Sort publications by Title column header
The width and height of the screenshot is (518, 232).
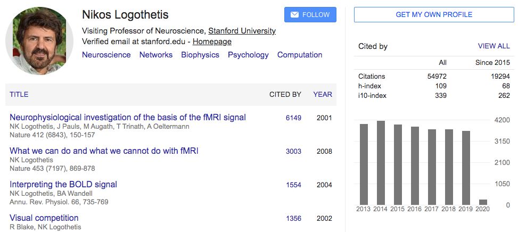click(x=19, y=95)
